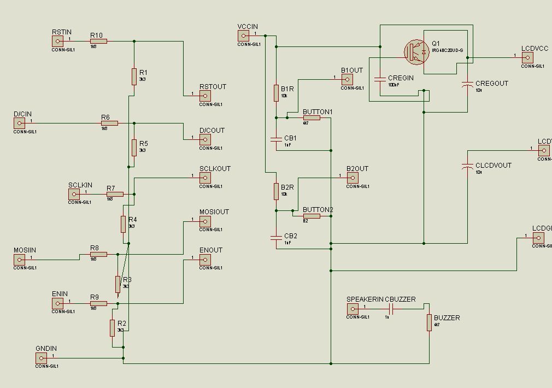Pick the MOSIOUT connector pad
Viewport: 552px width, 388px height.
[205, 221]
